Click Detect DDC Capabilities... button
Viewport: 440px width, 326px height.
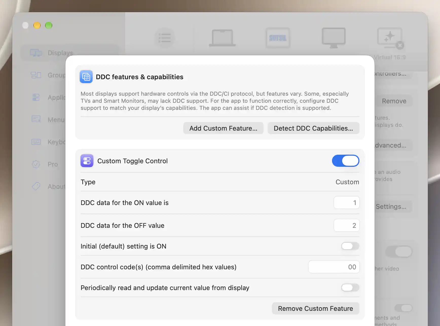click(x=314, y=128)
